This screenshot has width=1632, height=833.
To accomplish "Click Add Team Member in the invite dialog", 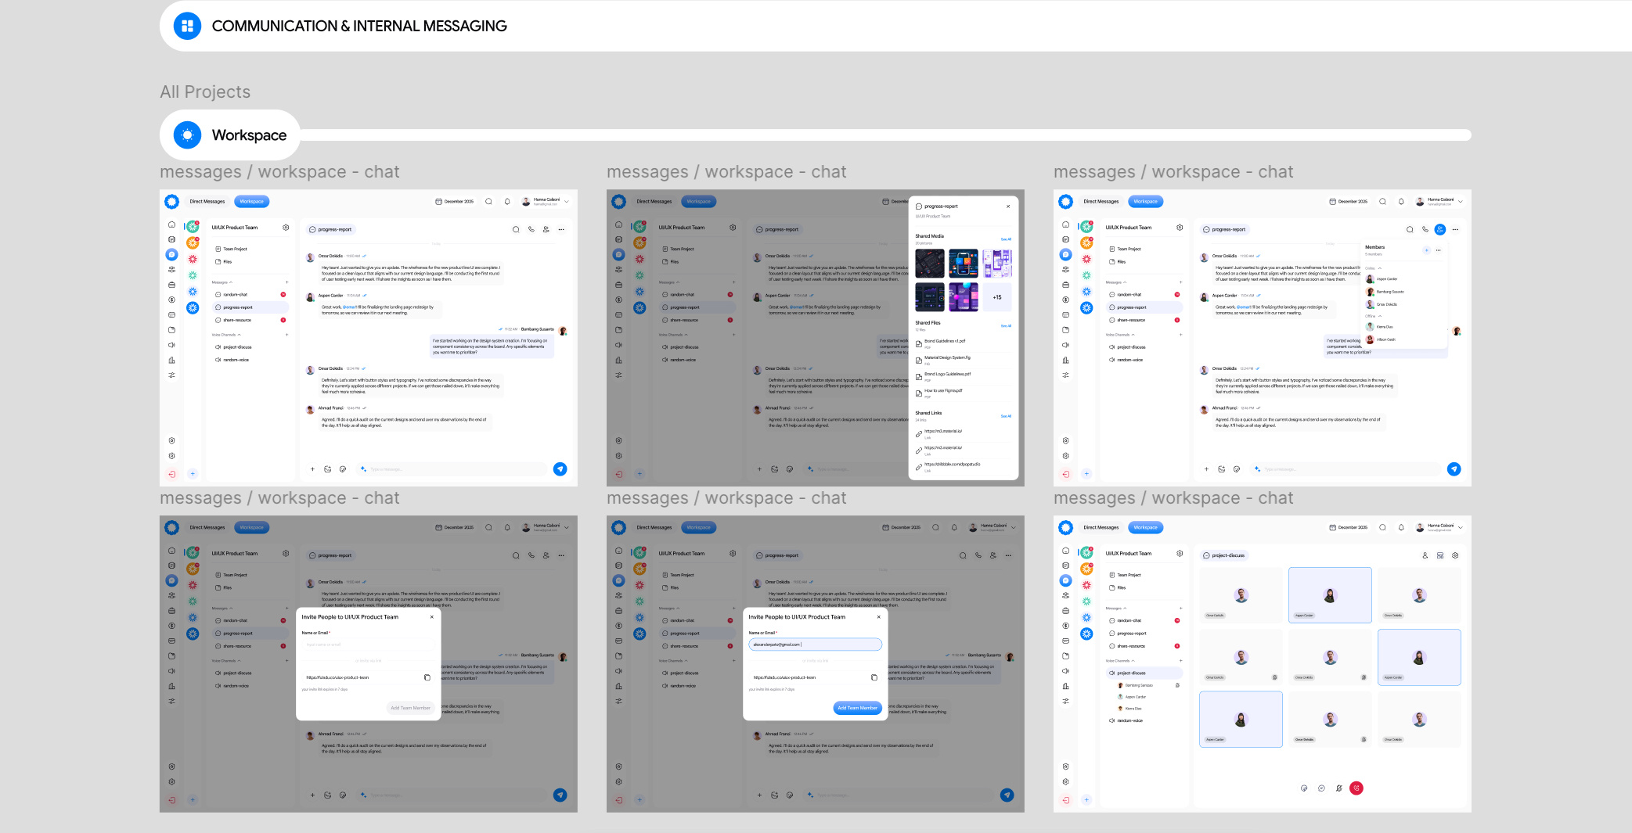I will coord(857,708).
